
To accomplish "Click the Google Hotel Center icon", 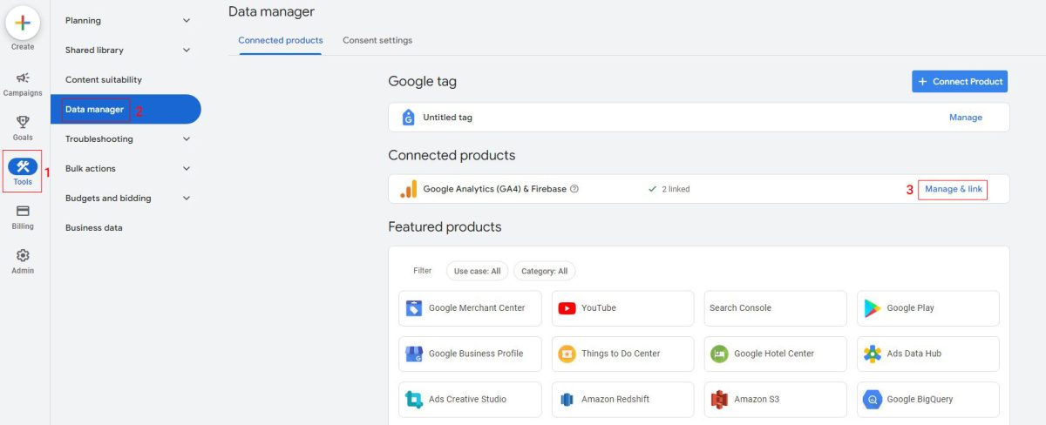I will coord(719,354).
